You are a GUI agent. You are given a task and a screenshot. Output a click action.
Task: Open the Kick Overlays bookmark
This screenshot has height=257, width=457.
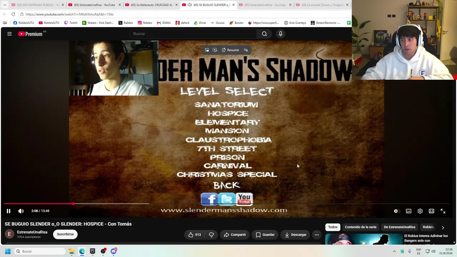click(295, 23)
